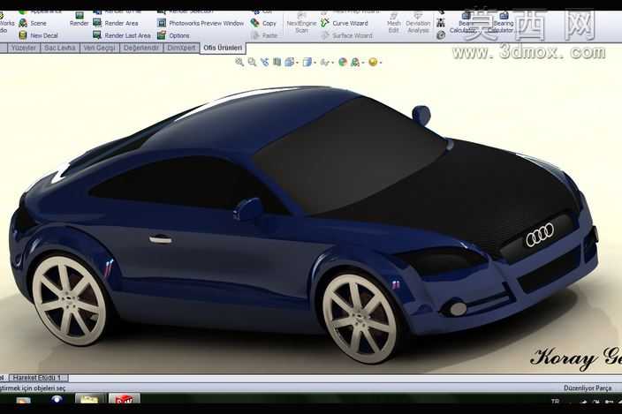
Task: Click the View Settings yellow sphere icon
Action: point(373,62)
